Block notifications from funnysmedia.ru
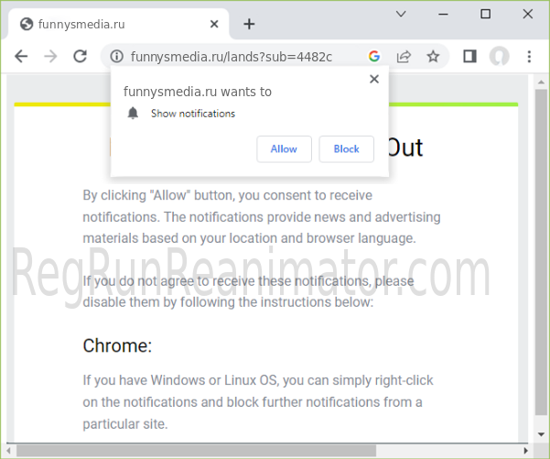 (347, 148)
